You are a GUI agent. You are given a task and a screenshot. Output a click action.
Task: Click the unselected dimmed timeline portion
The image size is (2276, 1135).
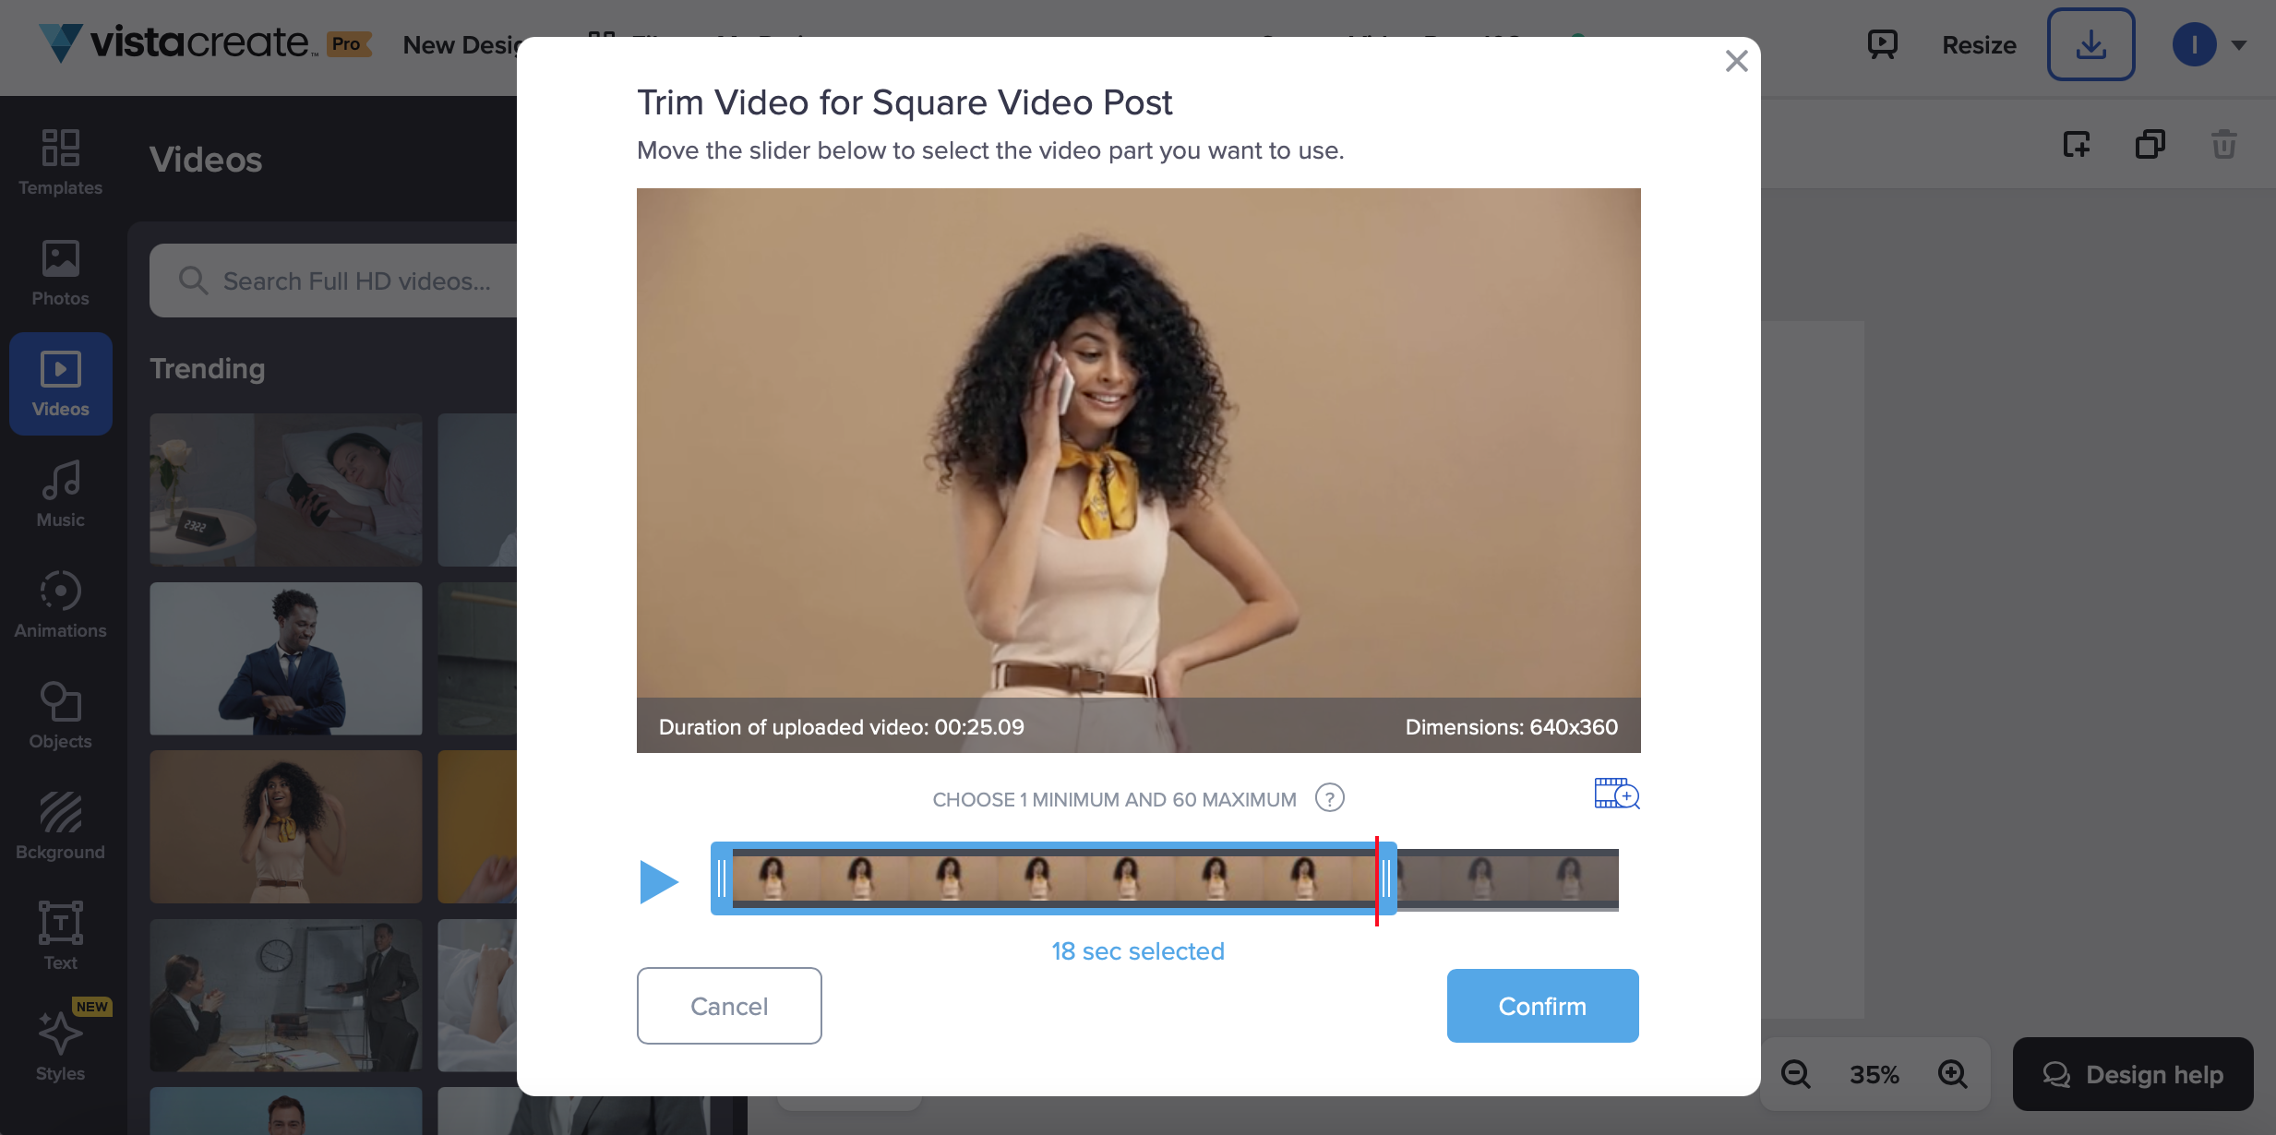(1508, 879)
